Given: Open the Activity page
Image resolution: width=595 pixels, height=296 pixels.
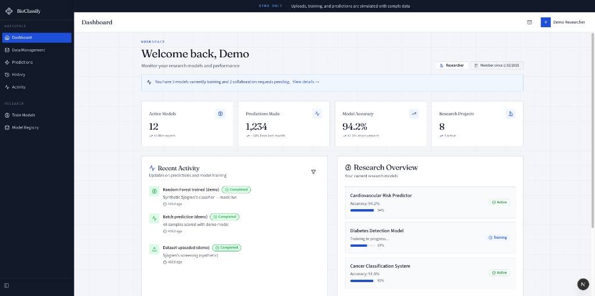Looking at the screenshot, I should pos(37,87).
